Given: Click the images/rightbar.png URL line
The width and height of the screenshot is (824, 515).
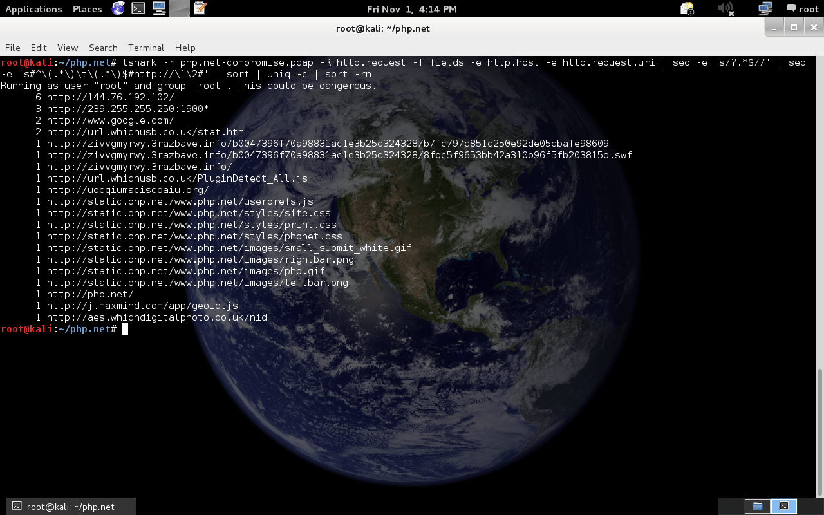Looking at the screenshot, I should click(200, 259).
